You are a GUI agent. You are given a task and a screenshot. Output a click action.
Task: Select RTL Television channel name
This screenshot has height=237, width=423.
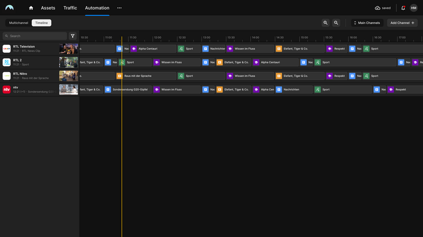24,46
